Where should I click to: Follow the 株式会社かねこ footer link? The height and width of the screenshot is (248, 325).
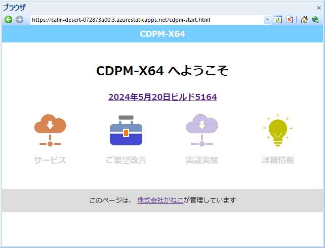(160, 200)
